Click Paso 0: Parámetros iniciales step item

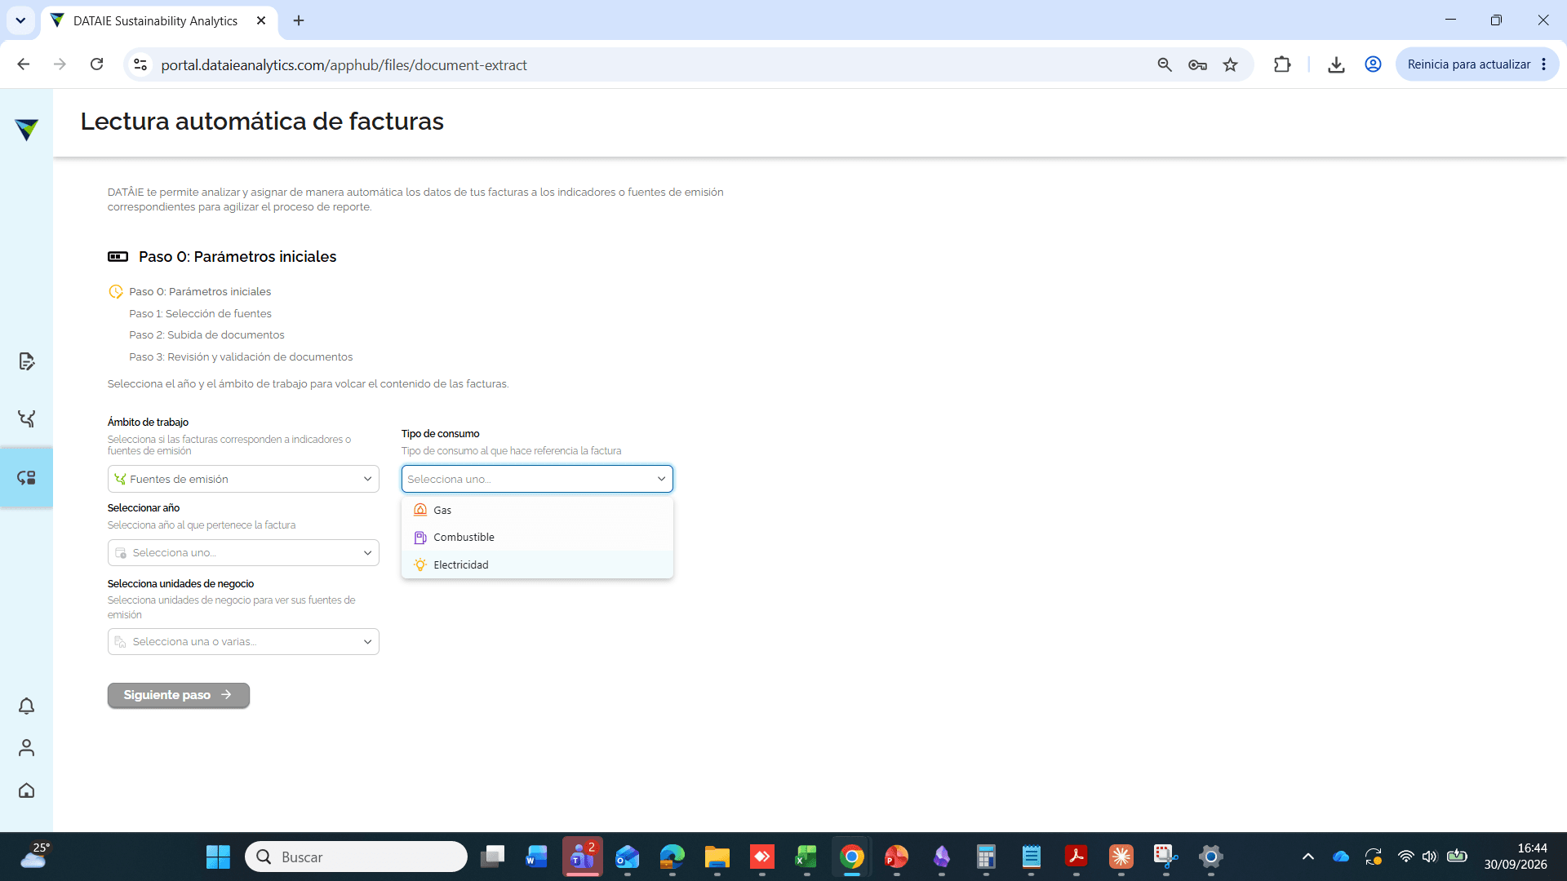pos(200,292)
